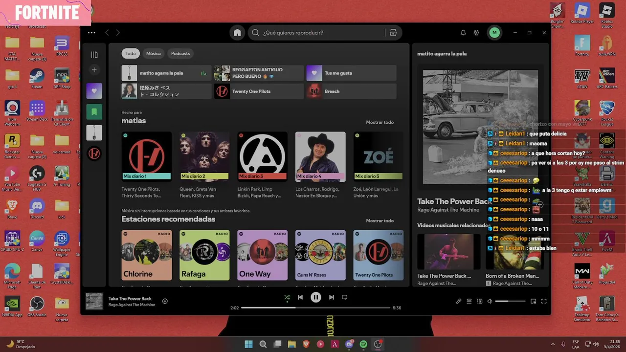Toggle shuffle playback
Image resolution: width=626 pixels, height=352 pixels.
point(287,297)
